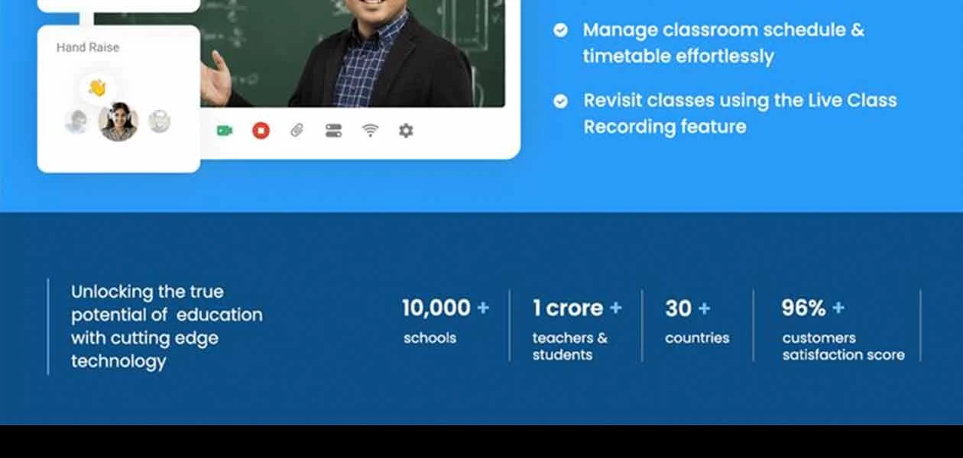Click the 1 crore + teachers statistic
Image resolution: width=963 pixels, height=458 pixels.
(577, 330)
